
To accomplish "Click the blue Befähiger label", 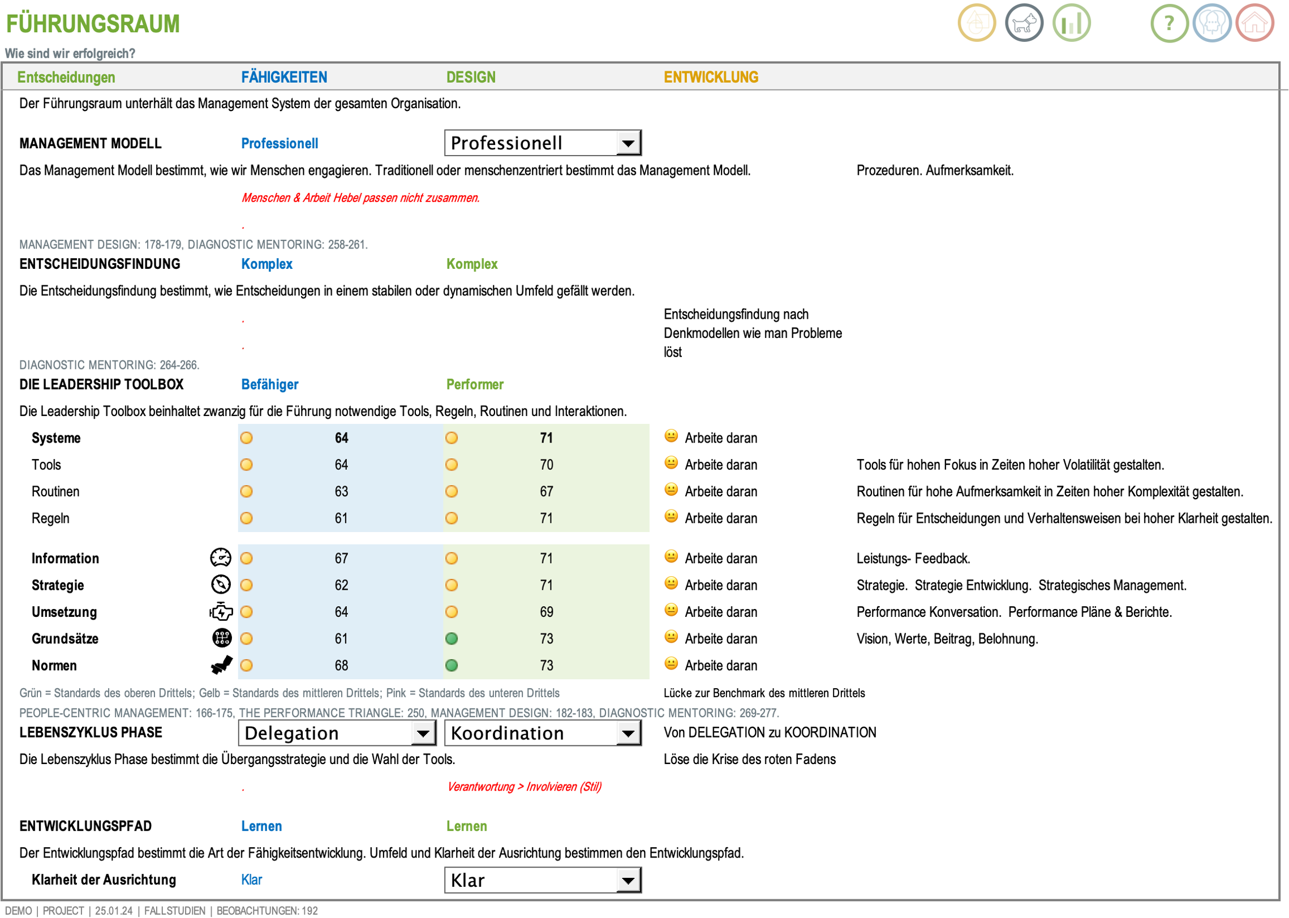I will [x=269, y=384].
